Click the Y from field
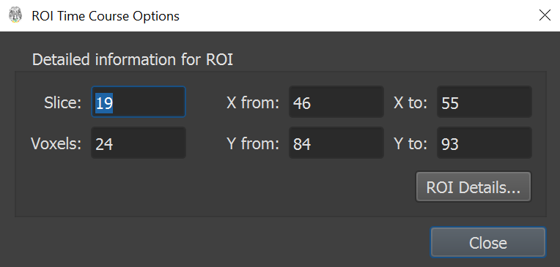Viewport: 560px width, 267px height. [336, 143]
